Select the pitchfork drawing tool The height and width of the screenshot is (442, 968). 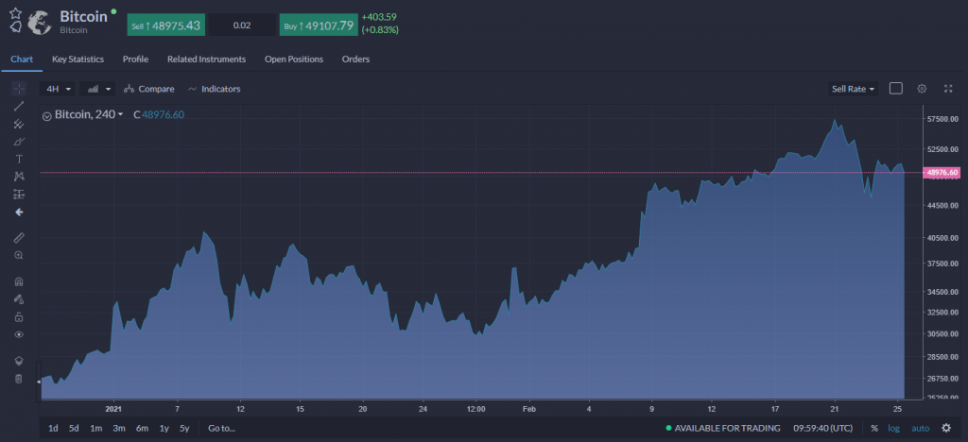pos(19,124)
